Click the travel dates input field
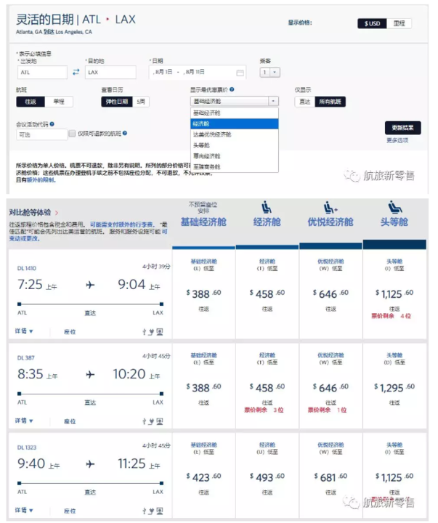Viewport: 438px width, 523px height. [197, 73]
